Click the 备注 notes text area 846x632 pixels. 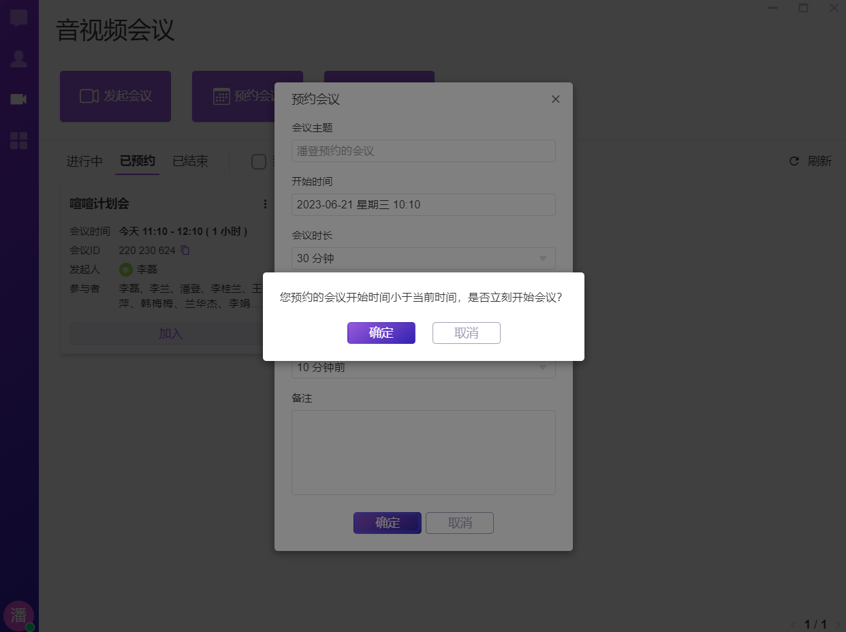point(423,452)
